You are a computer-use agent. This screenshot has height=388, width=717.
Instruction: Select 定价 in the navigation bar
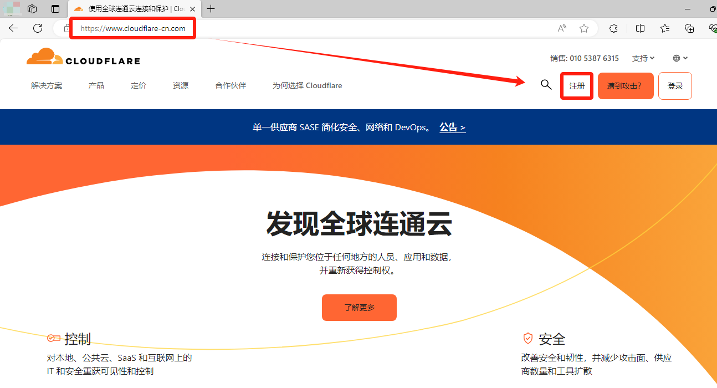pos(139,85)
